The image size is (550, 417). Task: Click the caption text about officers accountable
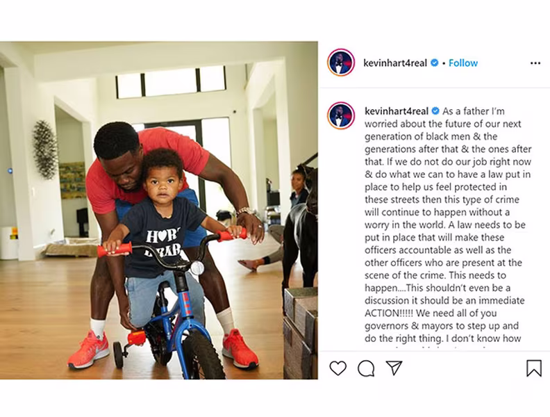tap(437, 250)
